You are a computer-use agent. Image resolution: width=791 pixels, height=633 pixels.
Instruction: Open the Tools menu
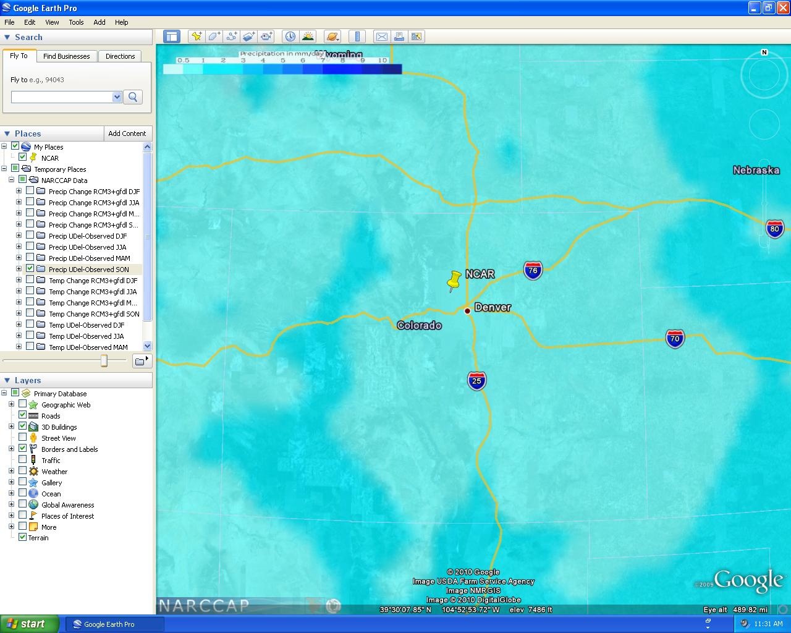pyautogui.click(x=76, y=22)
